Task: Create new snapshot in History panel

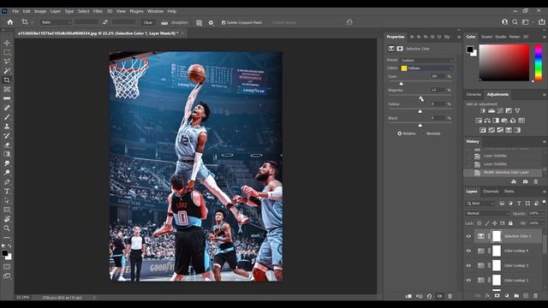Action: [x=525, y=181]
